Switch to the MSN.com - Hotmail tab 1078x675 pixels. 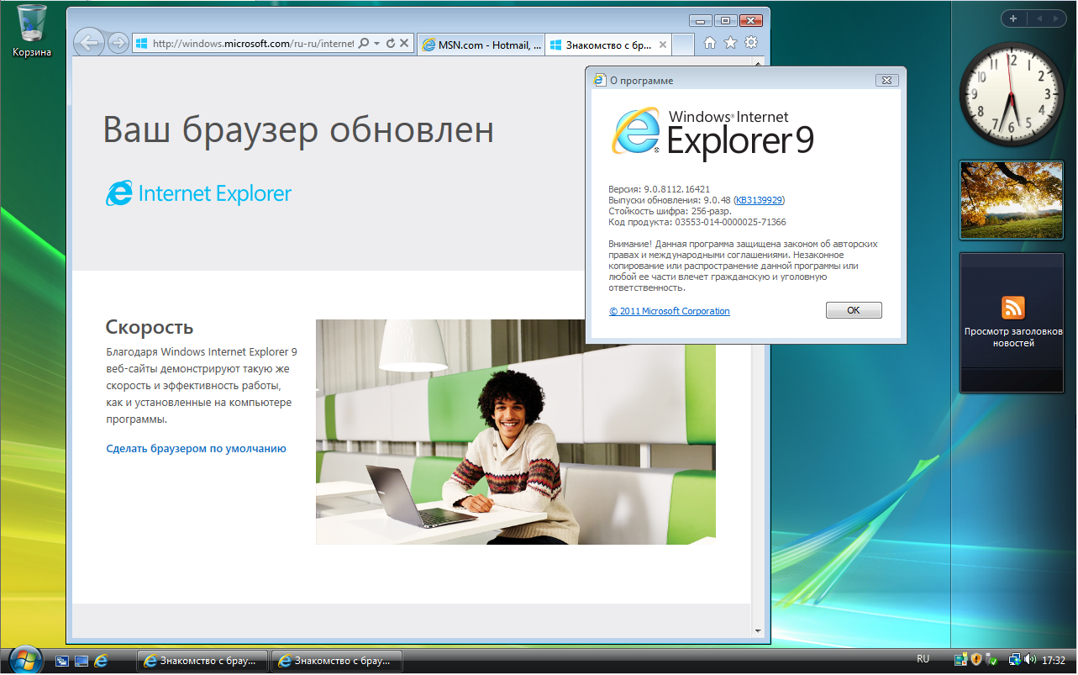coord(481,45)
